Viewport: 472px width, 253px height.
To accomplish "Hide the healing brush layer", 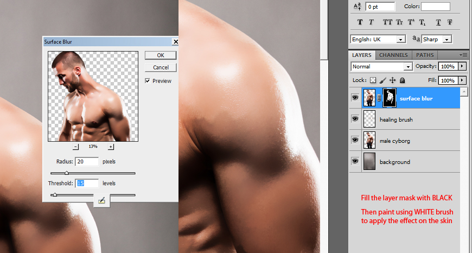I will pyautogui.click(x=355, y=119).
